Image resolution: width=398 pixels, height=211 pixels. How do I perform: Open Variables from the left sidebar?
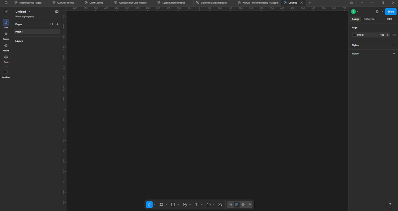[6, 73]
